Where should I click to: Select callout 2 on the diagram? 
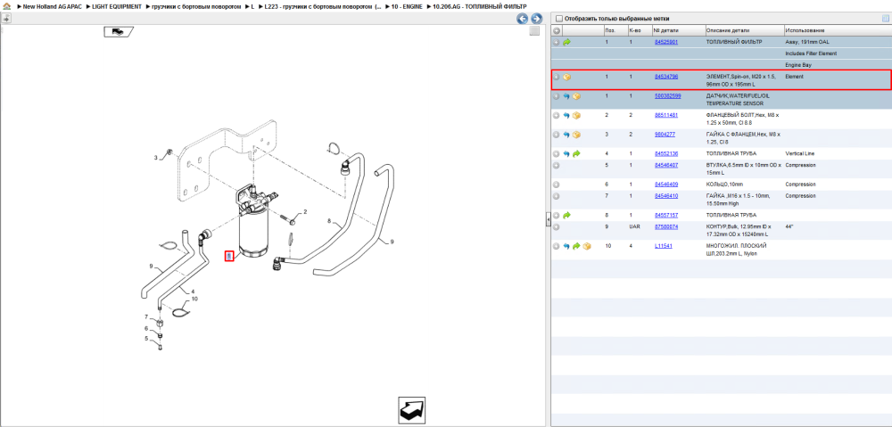pos(305,211)
